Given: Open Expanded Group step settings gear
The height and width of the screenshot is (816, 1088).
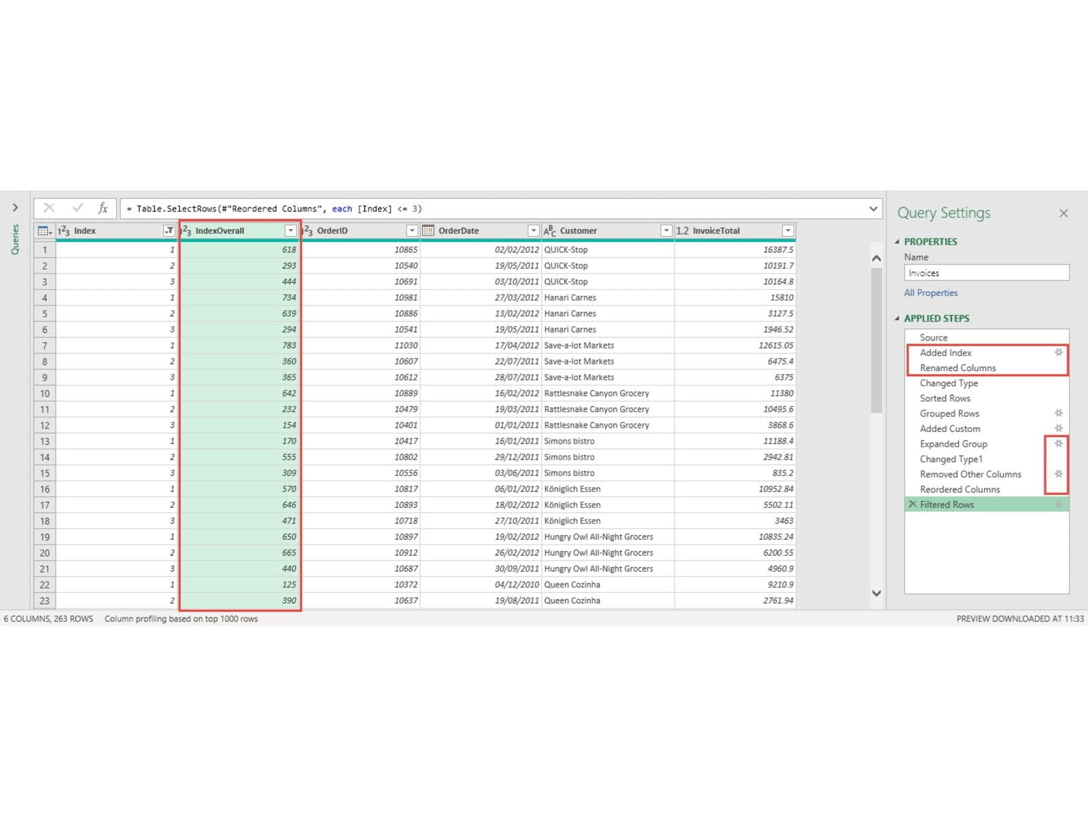Looking at the screenshot, I should tap(1058, 443).
